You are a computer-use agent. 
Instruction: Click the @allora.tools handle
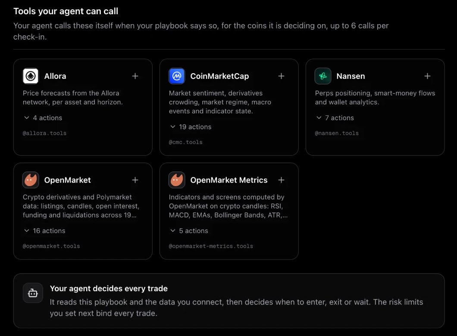(44, 133)
